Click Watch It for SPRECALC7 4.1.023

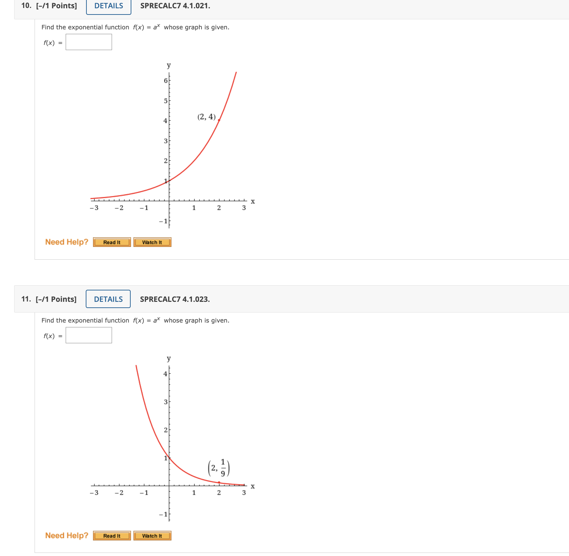tap(152, 536)
